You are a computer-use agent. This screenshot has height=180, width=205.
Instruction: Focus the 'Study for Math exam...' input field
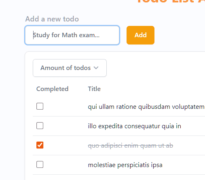pyautogui.click(x=72, y=35)
